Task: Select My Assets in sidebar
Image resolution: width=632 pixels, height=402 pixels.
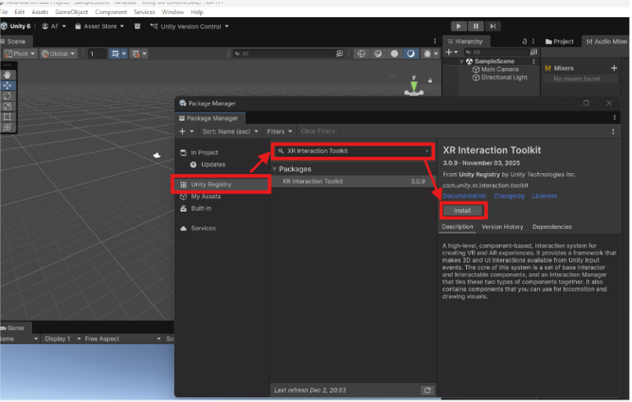Action: (x=205, y=196)
